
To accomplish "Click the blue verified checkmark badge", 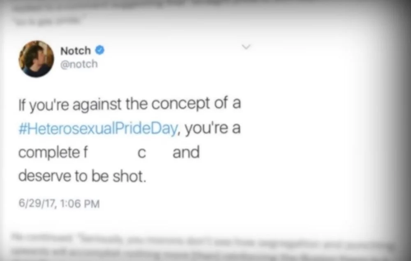I will pos(100,51).
